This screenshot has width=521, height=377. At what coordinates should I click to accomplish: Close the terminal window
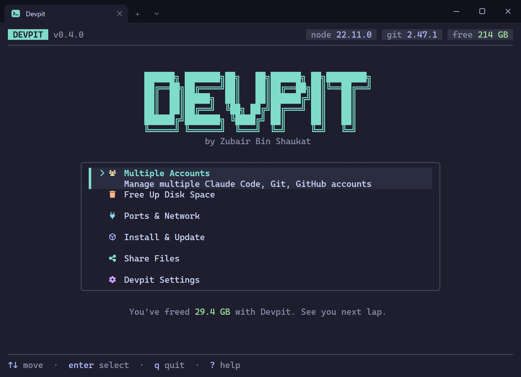tap(508, 11)
